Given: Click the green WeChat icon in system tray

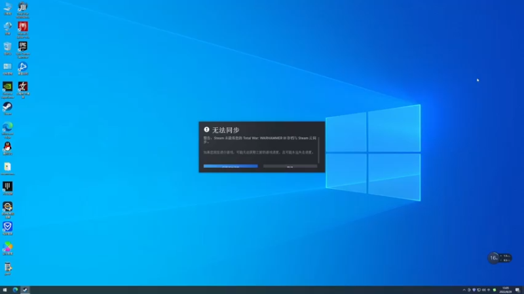Looking at the screenshot, I should tap(495, 290).
